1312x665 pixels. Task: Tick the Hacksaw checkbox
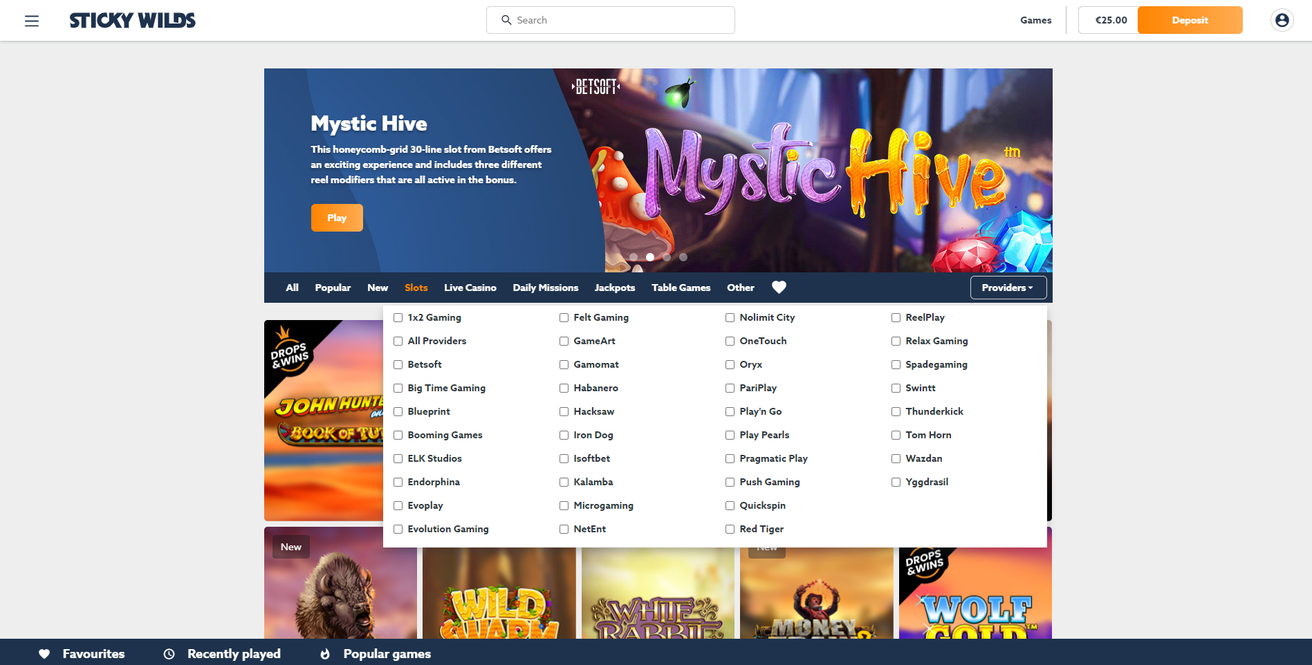pyautogui.click(x=564, y=412)
